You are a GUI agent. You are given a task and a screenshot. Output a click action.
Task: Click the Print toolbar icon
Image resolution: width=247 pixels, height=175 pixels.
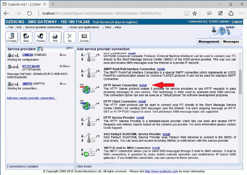pos(55,37)
